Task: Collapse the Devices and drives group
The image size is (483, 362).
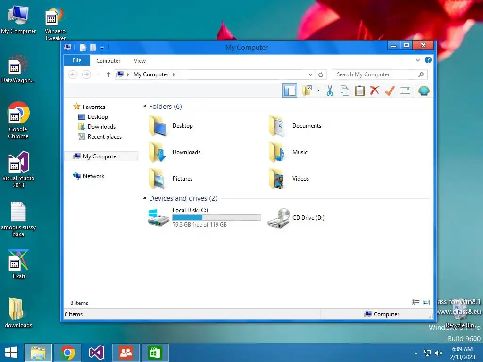Action: click(144, 198)
